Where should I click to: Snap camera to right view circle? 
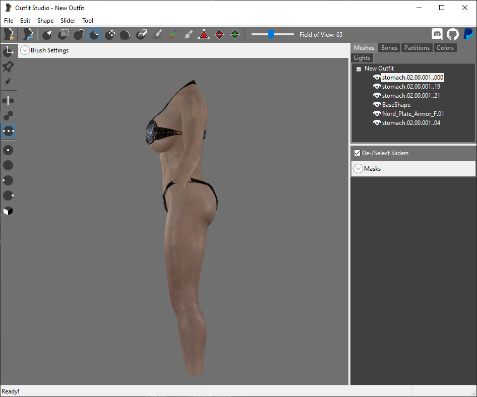8,195
